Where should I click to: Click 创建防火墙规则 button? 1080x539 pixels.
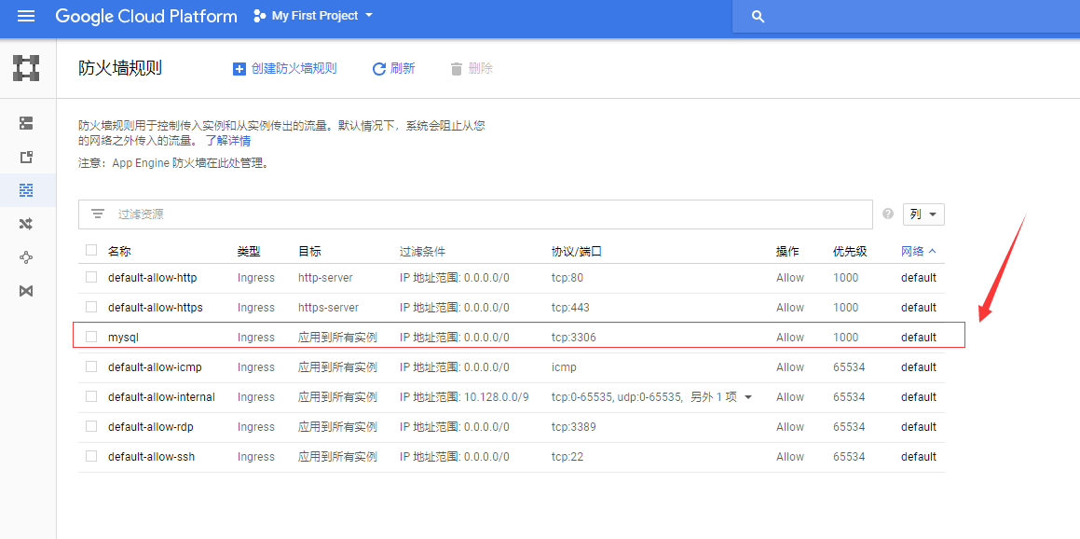284,69
